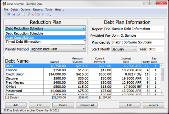Click the Delete button
Screen dimensions: 169x114
63,105
